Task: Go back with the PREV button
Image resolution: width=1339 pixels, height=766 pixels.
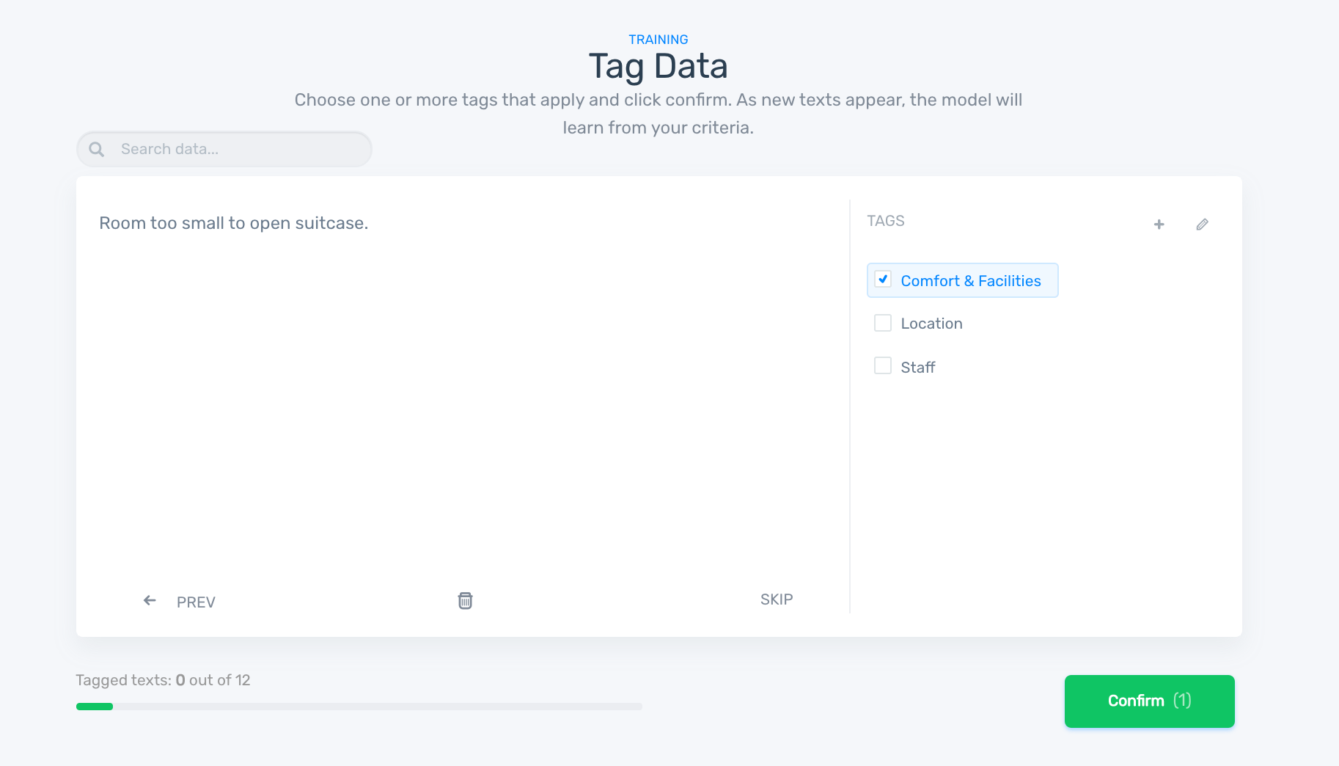Action: pyautogui.click(x=196, y=602)
